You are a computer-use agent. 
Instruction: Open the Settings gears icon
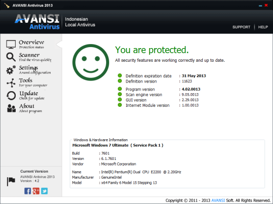point(11,70)
